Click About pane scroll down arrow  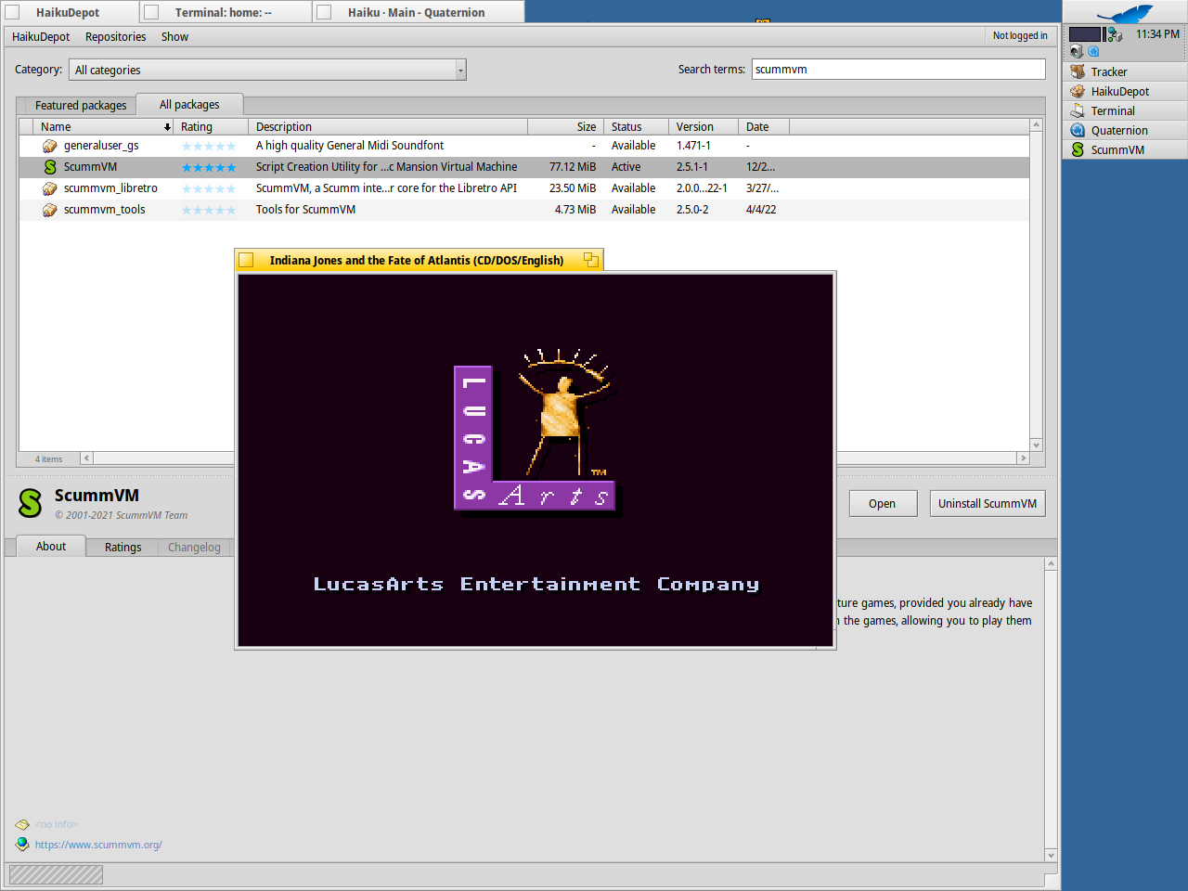pyautogui.click(x=1051, y=856)
